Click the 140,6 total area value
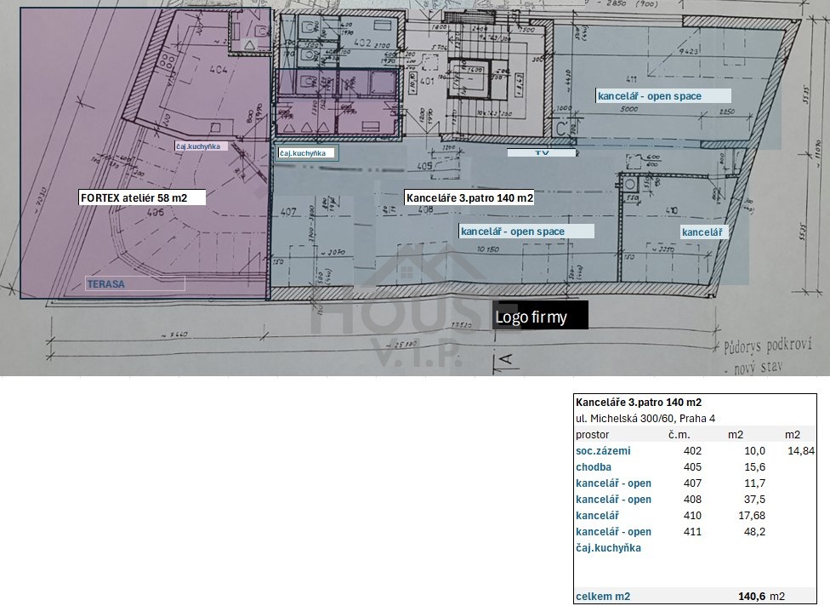Image resolution: width=830 pixels, height=606 pixels. click(750, 597)
